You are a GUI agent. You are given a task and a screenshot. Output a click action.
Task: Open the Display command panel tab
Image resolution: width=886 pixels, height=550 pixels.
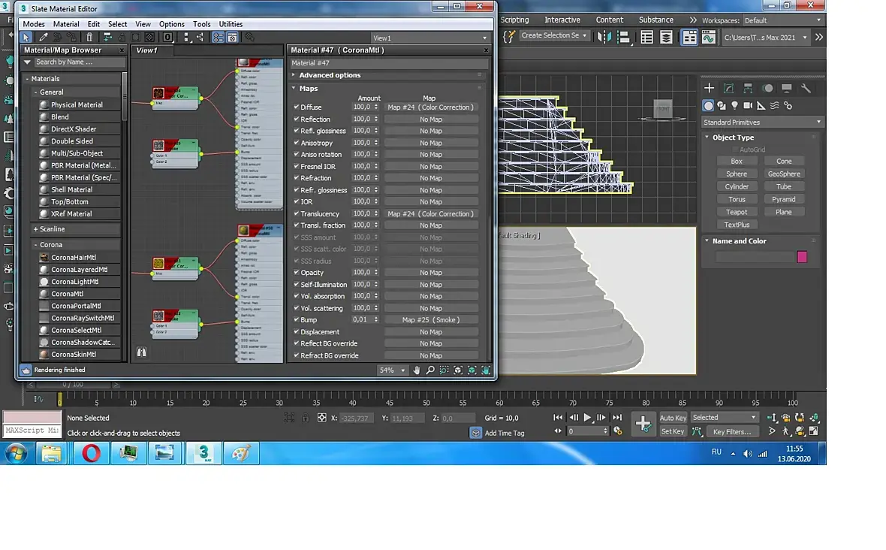tap(787, 88)
